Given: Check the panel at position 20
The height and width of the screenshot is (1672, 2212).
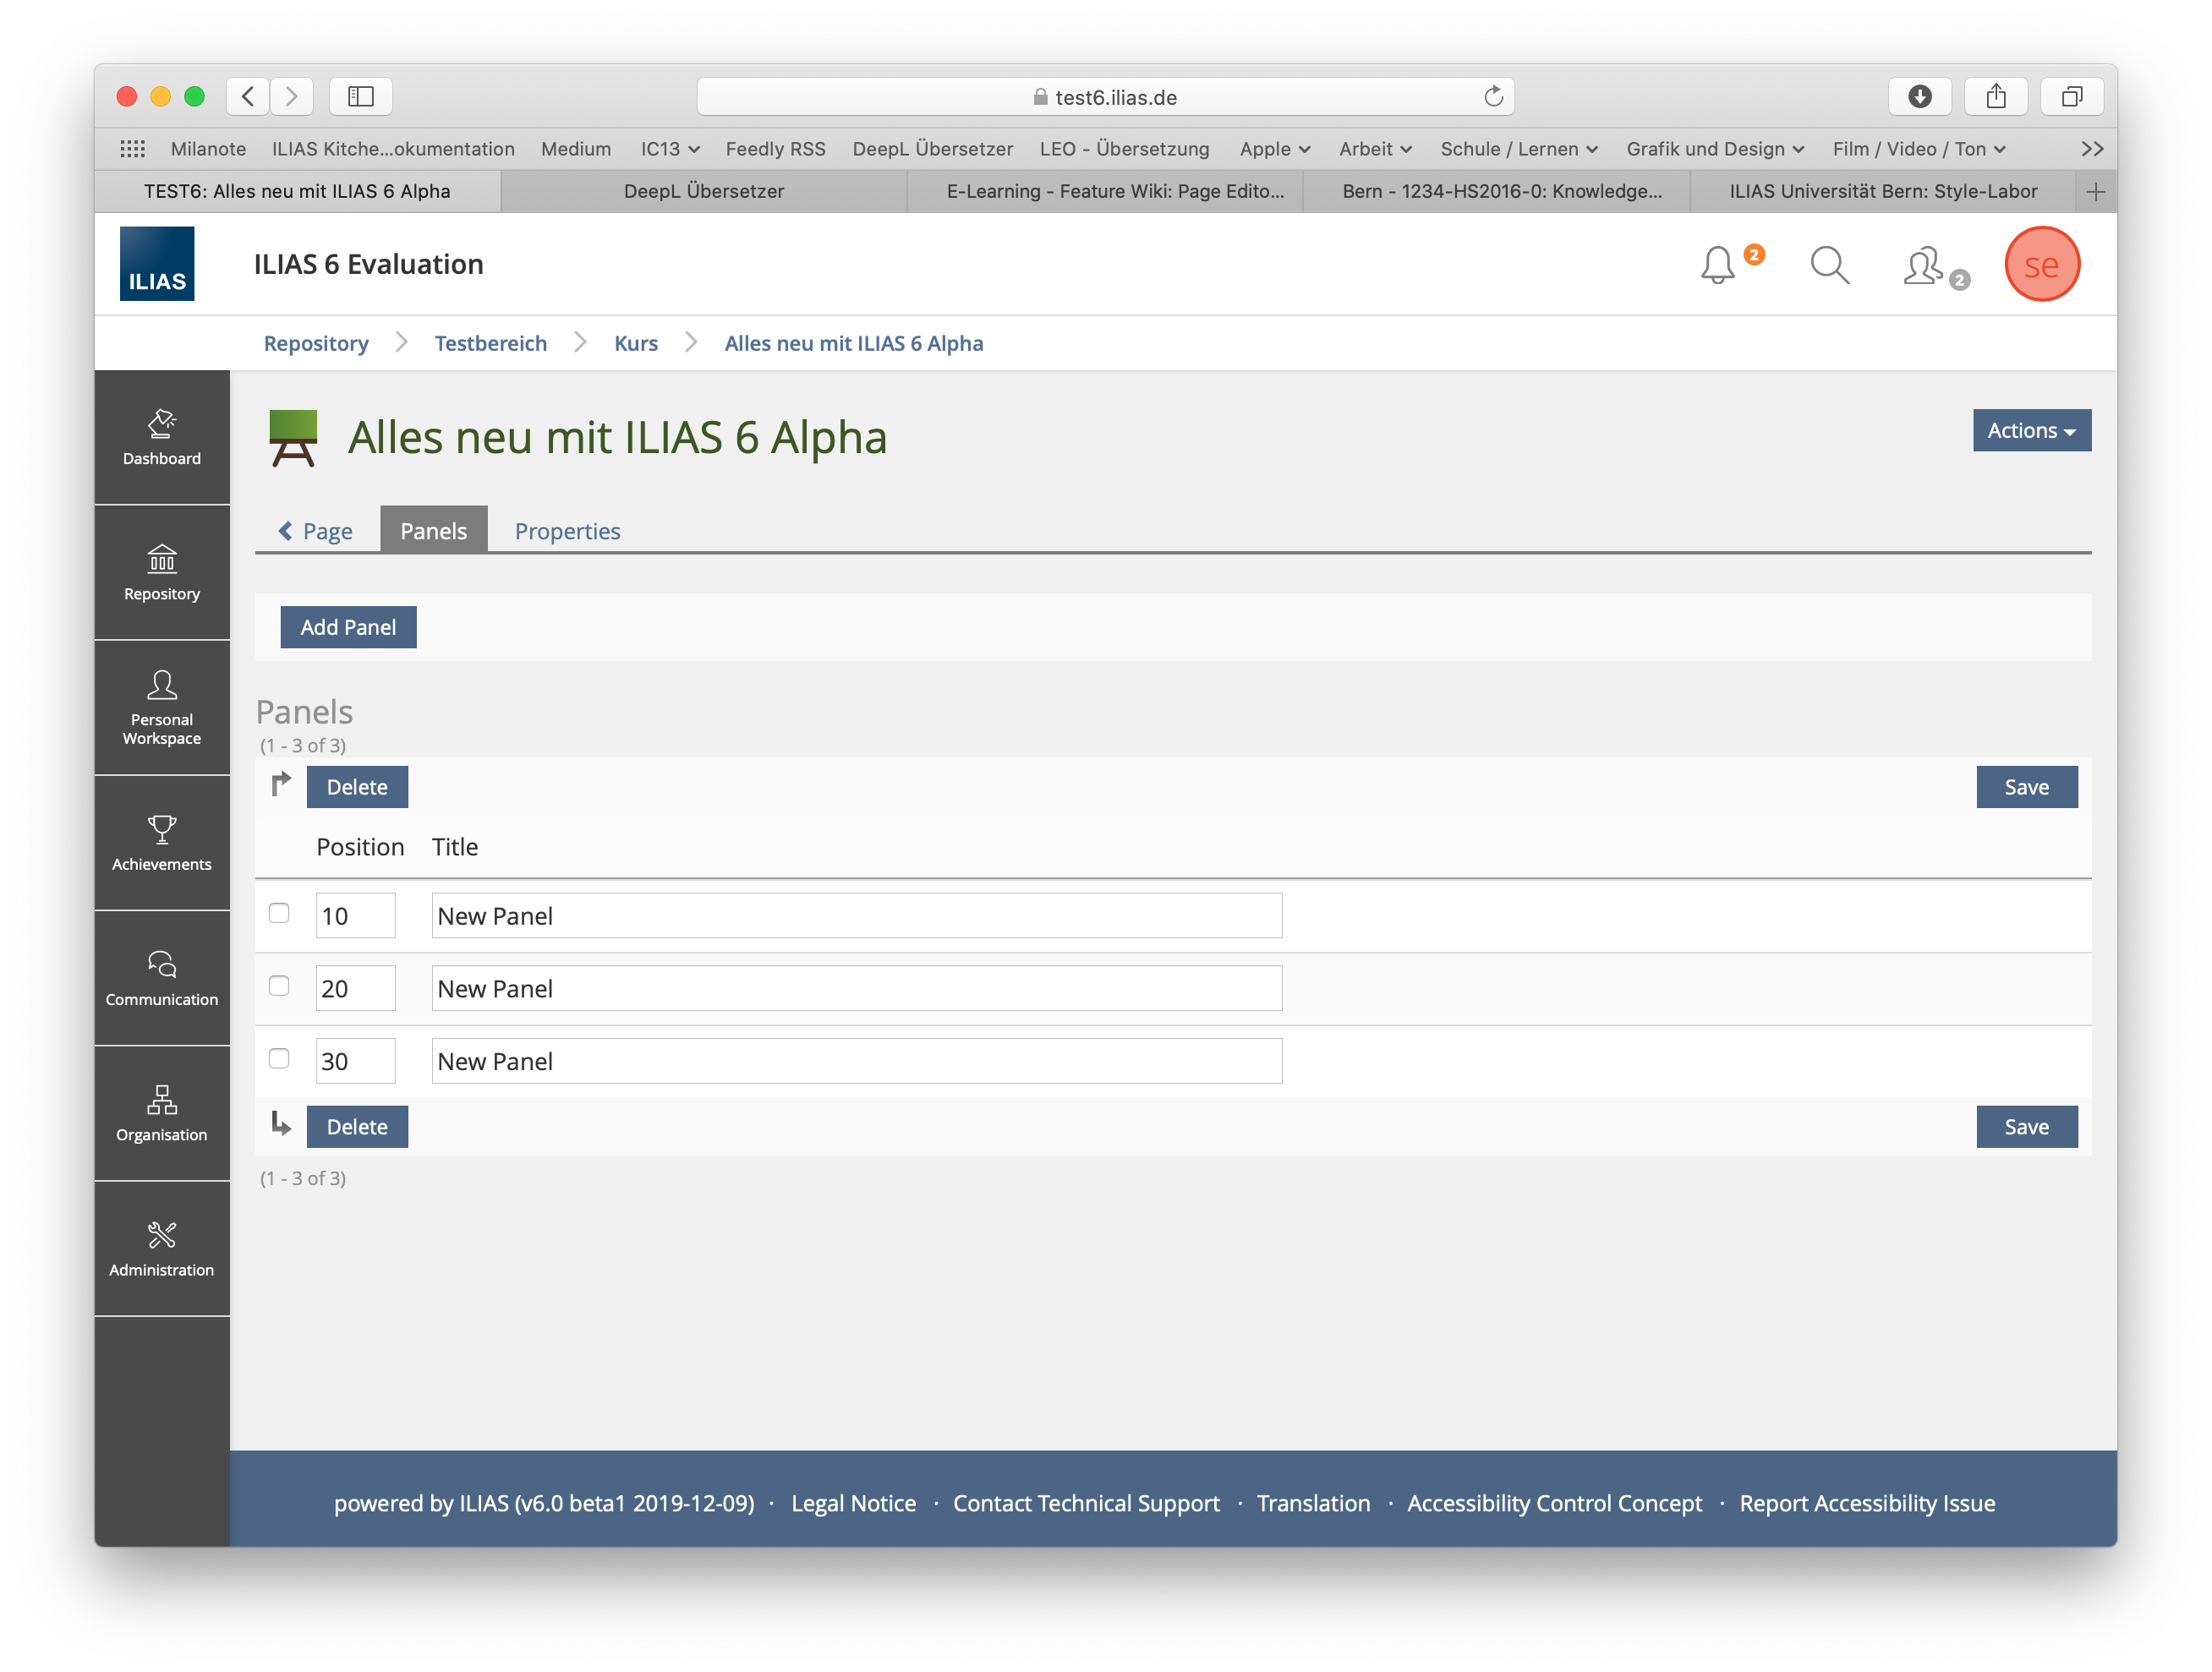Looking at the screenshot, I should point(279,986).
